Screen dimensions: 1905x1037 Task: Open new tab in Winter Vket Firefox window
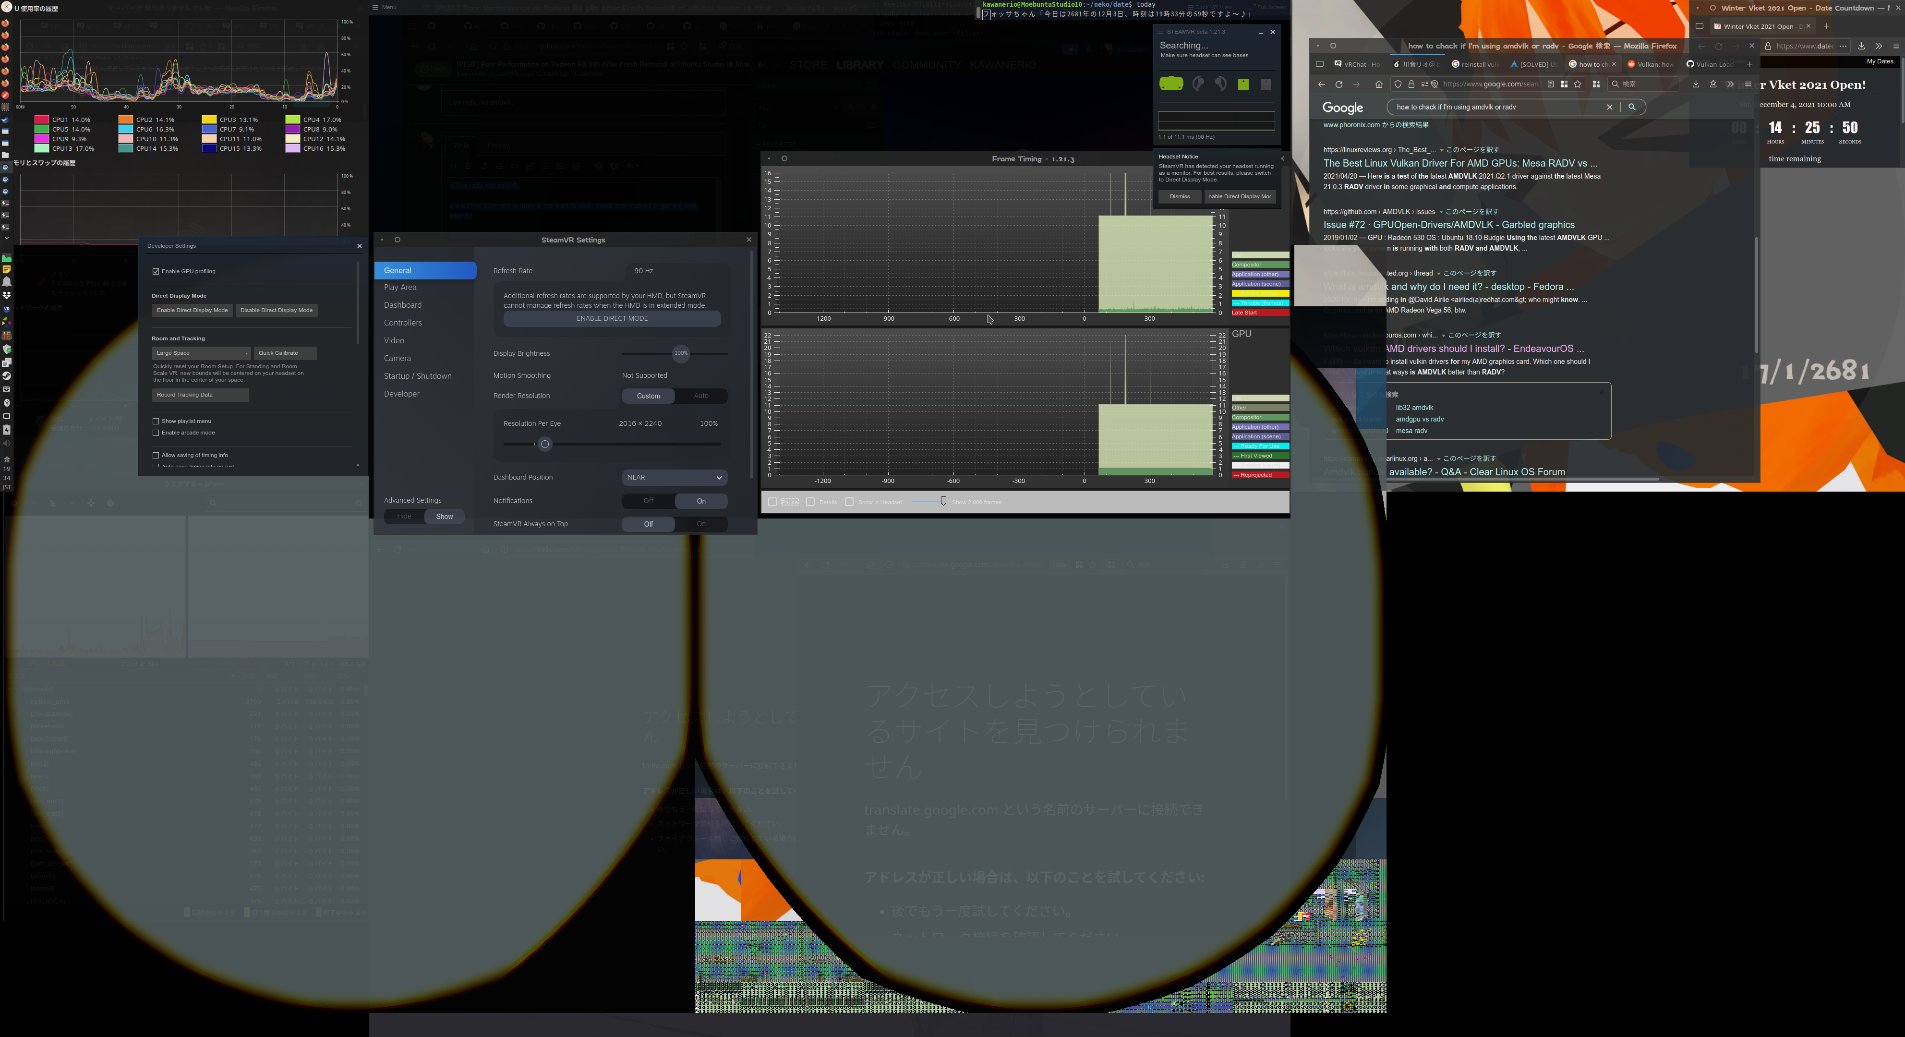point(1826,26)
